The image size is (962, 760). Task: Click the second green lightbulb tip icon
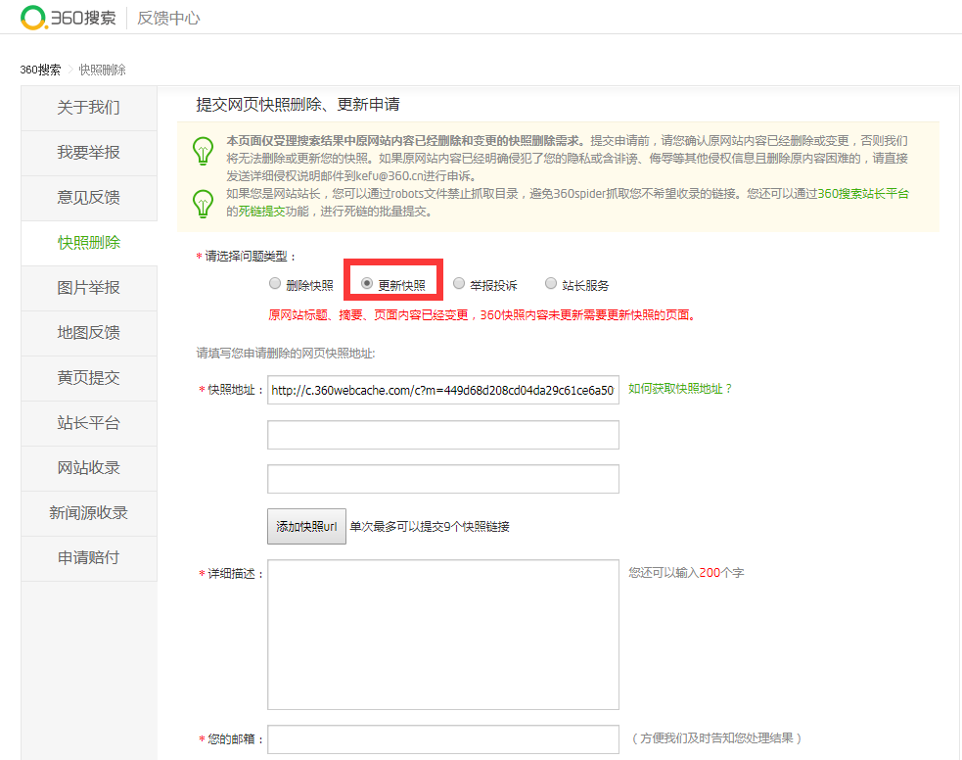204,204
